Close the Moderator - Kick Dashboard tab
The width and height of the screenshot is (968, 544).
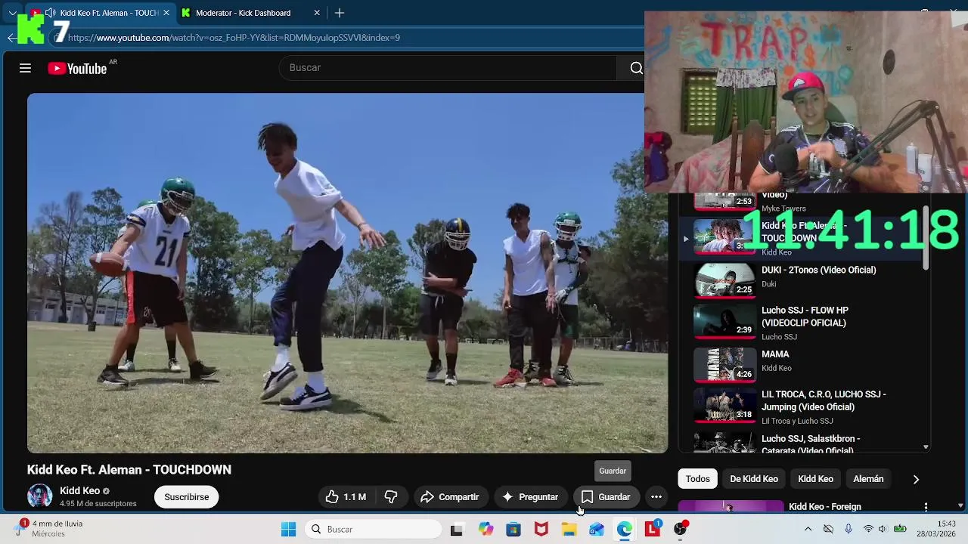tap(317, 13)
